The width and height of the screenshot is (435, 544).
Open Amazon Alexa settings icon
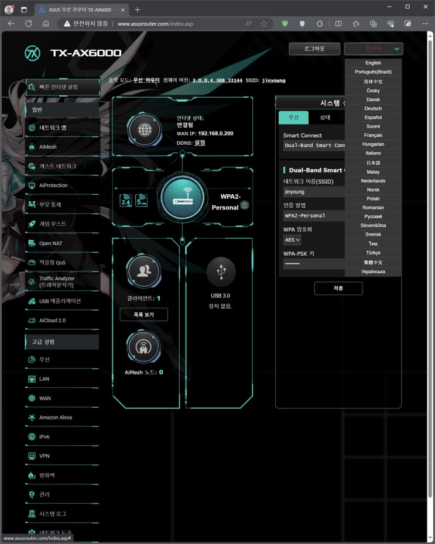click(32, 418)
